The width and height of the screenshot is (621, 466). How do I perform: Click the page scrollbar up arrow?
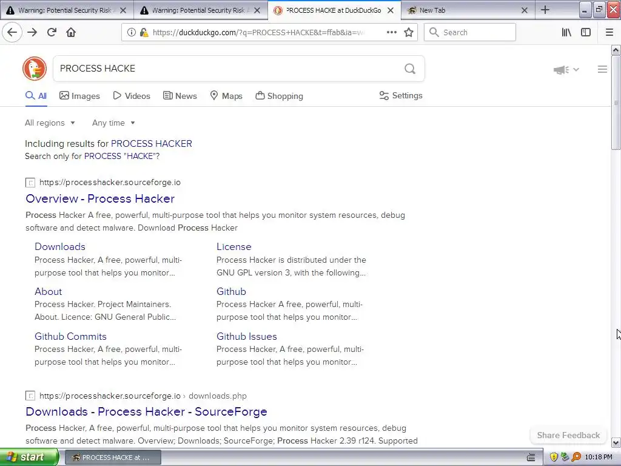[x=616, y=50]
